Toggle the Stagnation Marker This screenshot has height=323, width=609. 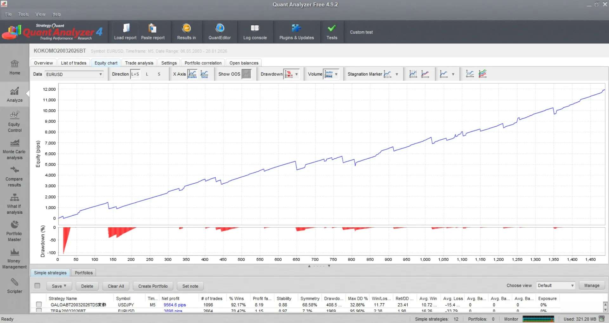388,74
